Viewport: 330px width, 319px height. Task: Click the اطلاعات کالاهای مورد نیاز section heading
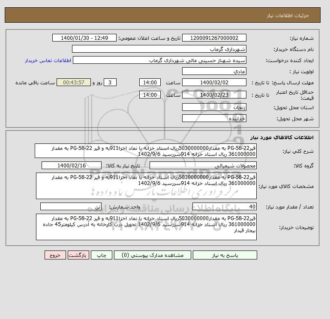[282, 137]
